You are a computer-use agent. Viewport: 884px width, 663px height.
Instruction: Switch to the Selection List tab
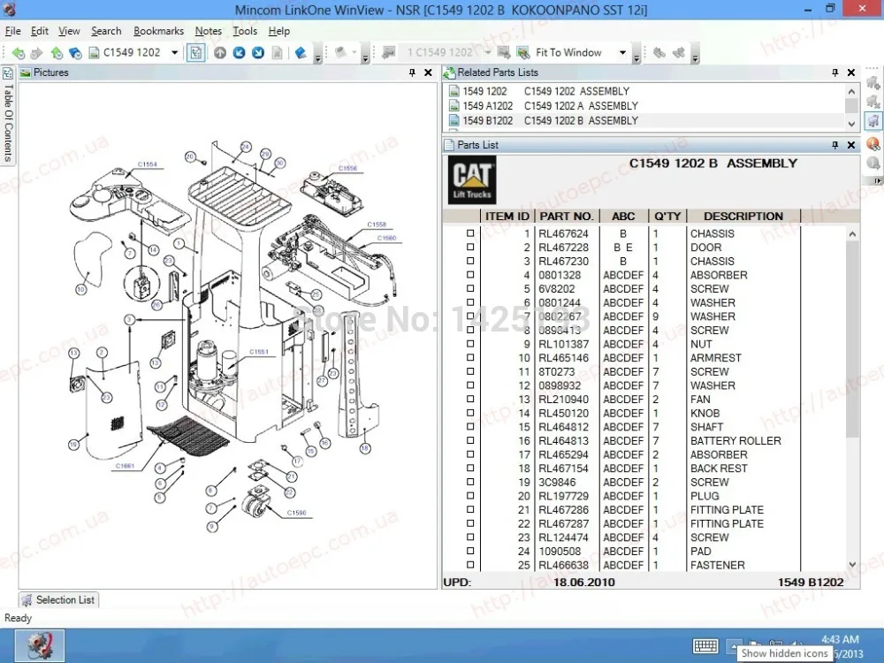click(x=58, y=599)
